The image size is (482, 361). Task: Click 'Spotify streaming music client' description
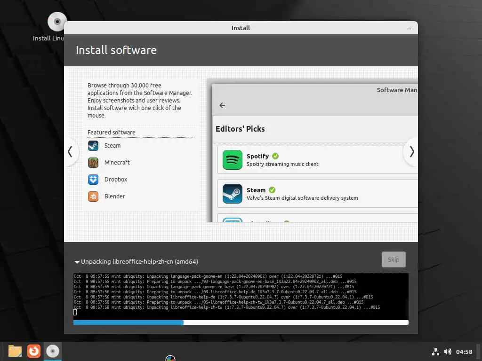pos(282,164)
